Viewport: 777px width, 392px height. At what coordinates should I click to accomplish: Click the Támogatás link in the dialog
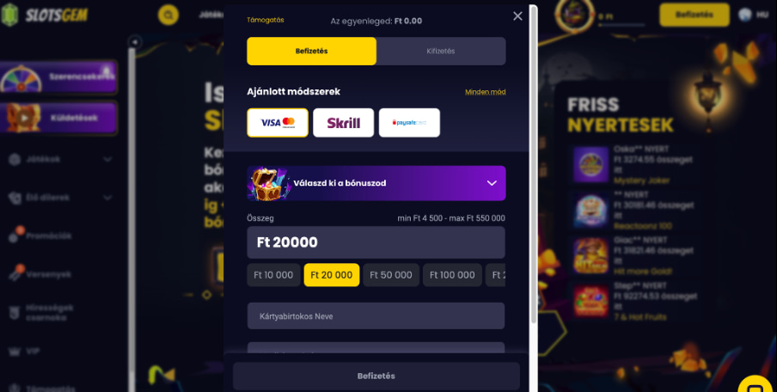pos(266,21)
